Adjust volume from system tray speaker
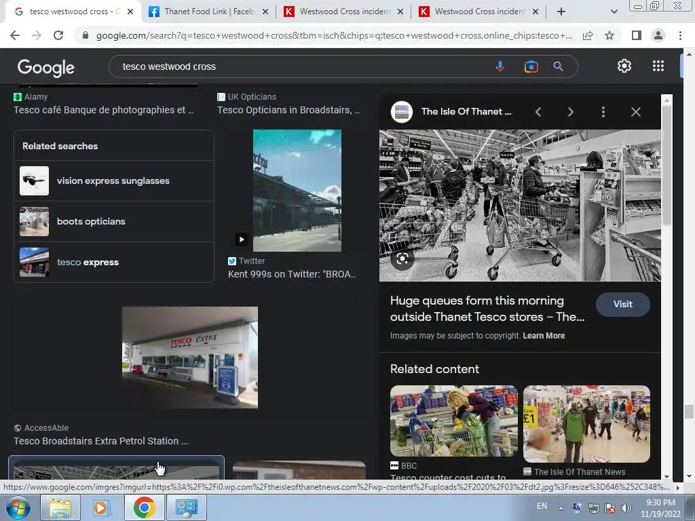695x521 pixels. pos(626,508)
